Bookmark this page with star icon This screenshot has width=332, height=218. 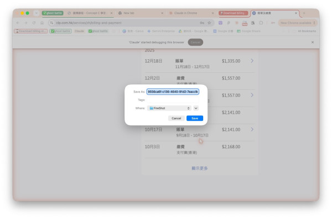(209, 23)
